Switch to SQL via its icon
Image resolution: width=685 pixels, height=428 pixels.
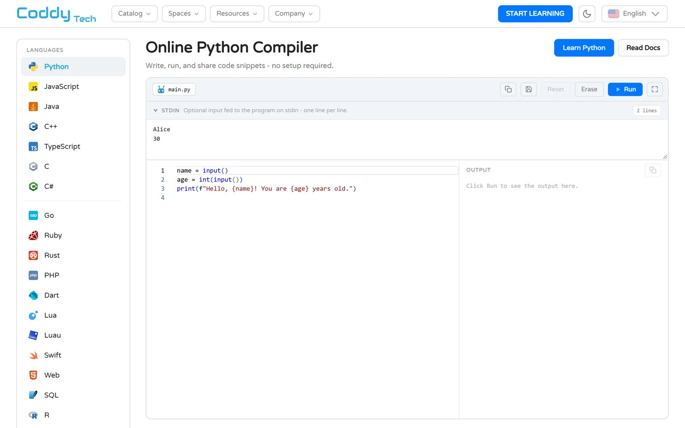[33, 395]
